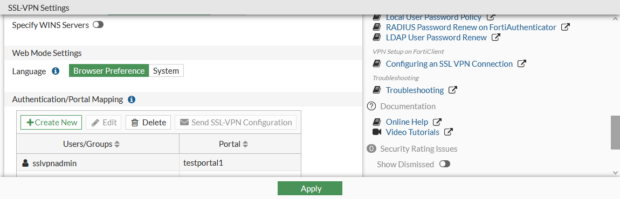Viewport: 620px width, 199px height.
Task: Click book icon beside Troubleshooting
Action: click(377, 90)
